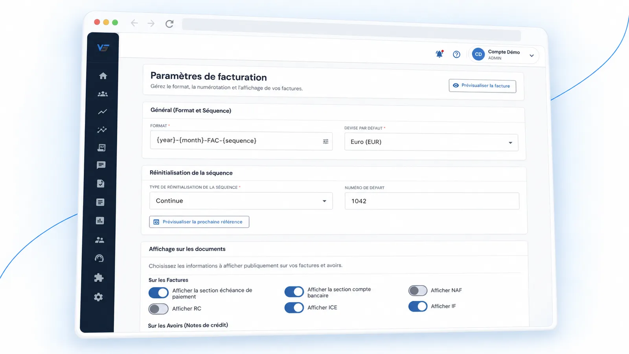Open the bar chart report sidebar icon
This screenshot has height=354, width=629.
[x=100, y=221]
